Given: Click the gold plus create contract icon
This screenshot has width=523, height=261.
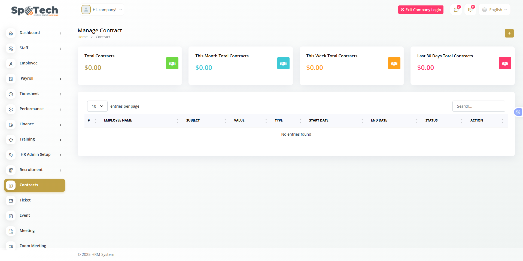Looking at the screenshot, I should point(509,33).
